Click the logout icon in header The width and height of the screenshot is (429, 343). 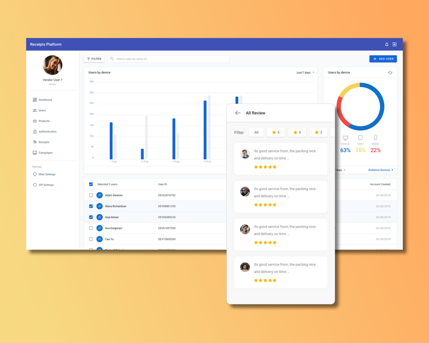[395, 44]
